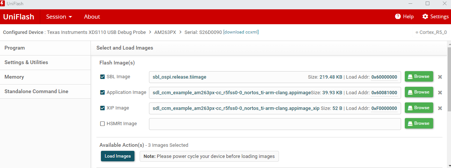The width and height of the screenshot is (451, 168).
Task: Open Settings gear in the header
Action: pos(435,17)
